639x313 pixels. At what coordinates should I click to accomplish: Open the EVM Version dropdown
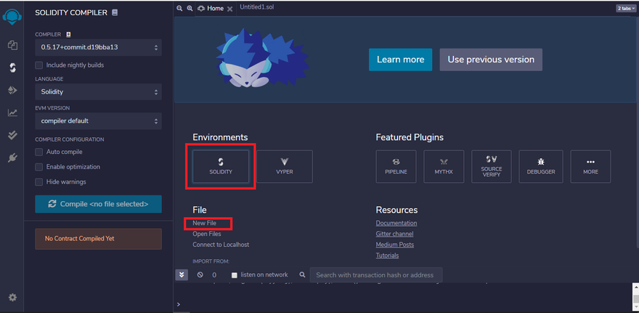coord(98,121)
